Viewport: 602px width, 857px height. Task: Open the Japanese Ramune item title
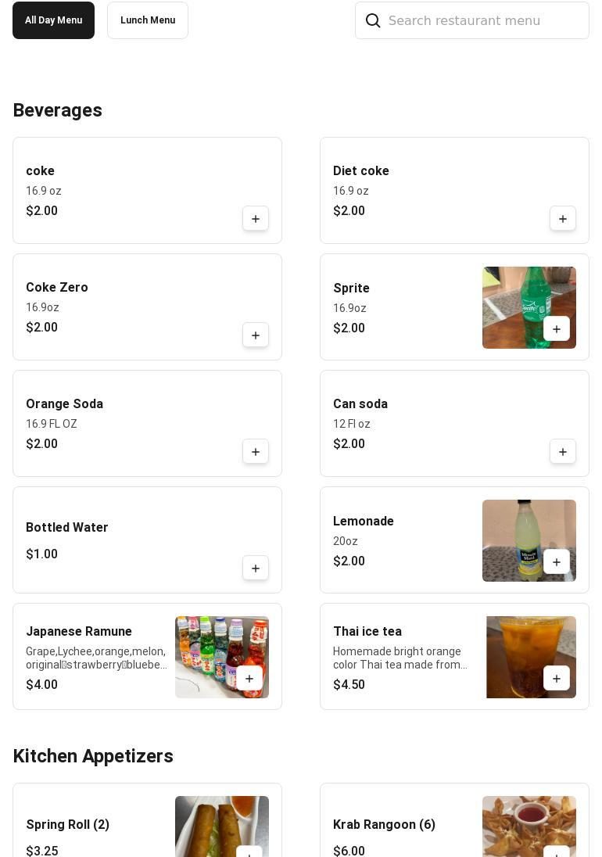pos(79,632)
